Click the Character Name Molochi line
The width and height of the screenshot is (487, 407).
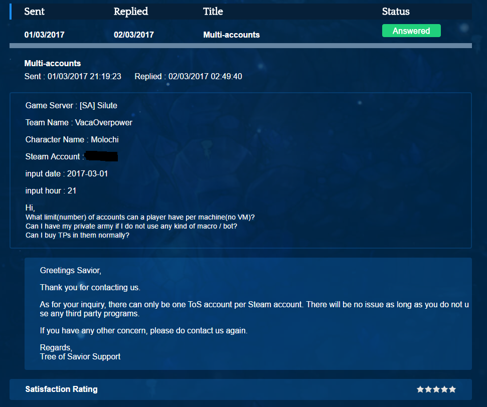pyautogui.click(x=72, y=140)
